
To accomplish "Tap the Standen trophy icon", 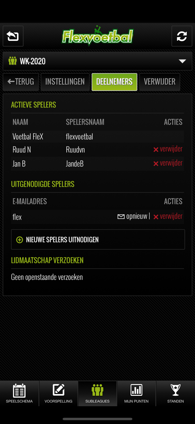I will pyautogui.click(x=175, y=390).
